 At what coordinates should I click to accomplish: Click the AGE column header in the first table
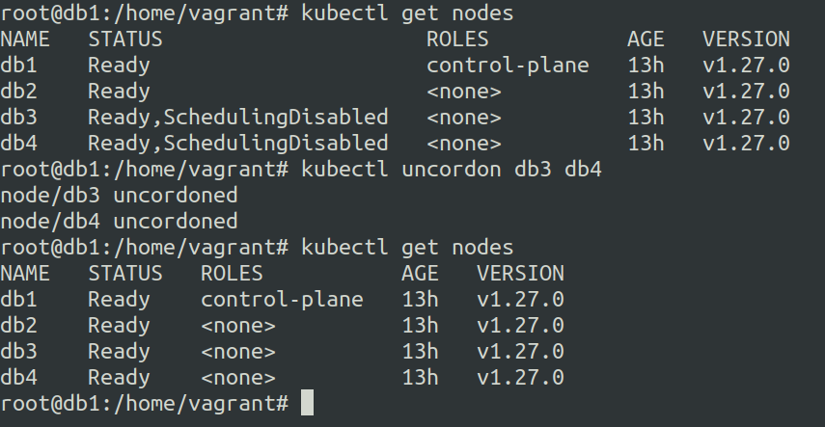point(646,40)
